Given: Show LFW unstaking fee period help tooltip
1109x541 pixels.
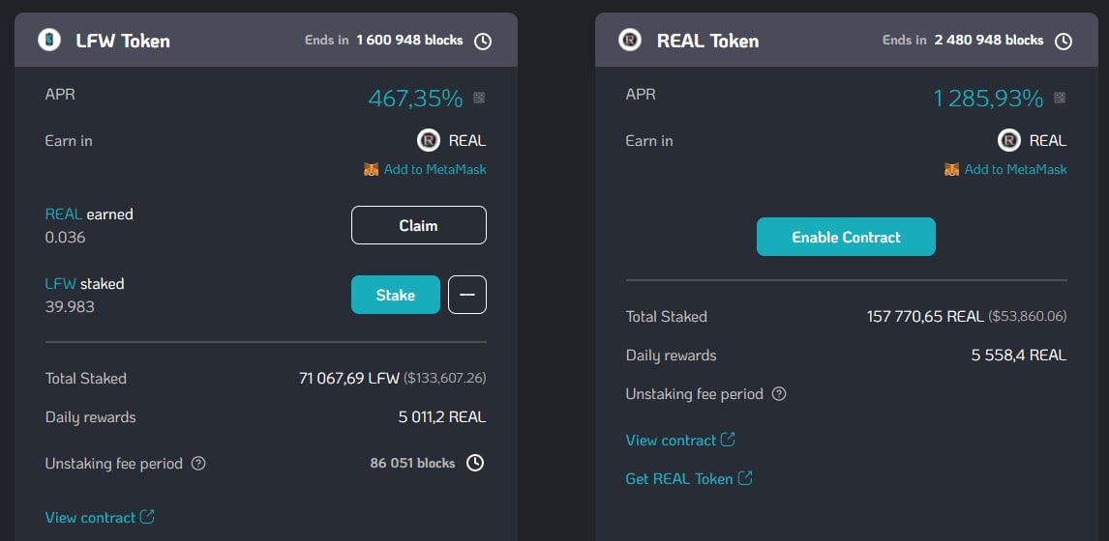Looking at the screenshot, I should (198, 464).
